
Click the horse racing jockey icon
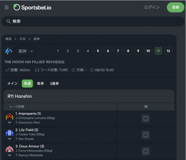coord(9,51)
